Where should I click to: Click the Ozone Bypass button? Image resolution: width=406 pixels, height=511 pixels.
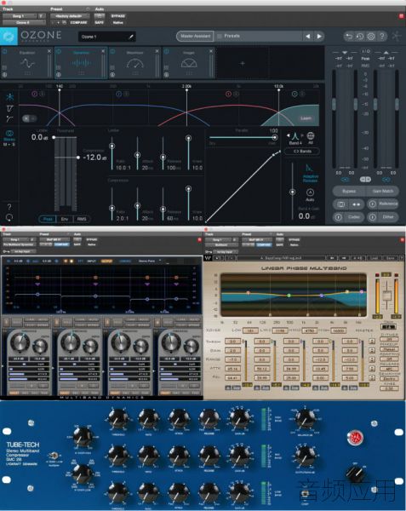(x=349, y=191)
